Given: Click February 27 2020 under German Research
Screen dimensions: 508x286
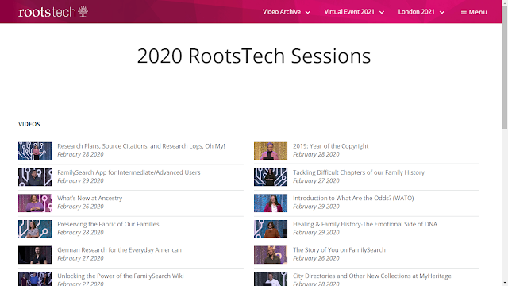Looking at the screenshot, I should [x=80, y=258].
